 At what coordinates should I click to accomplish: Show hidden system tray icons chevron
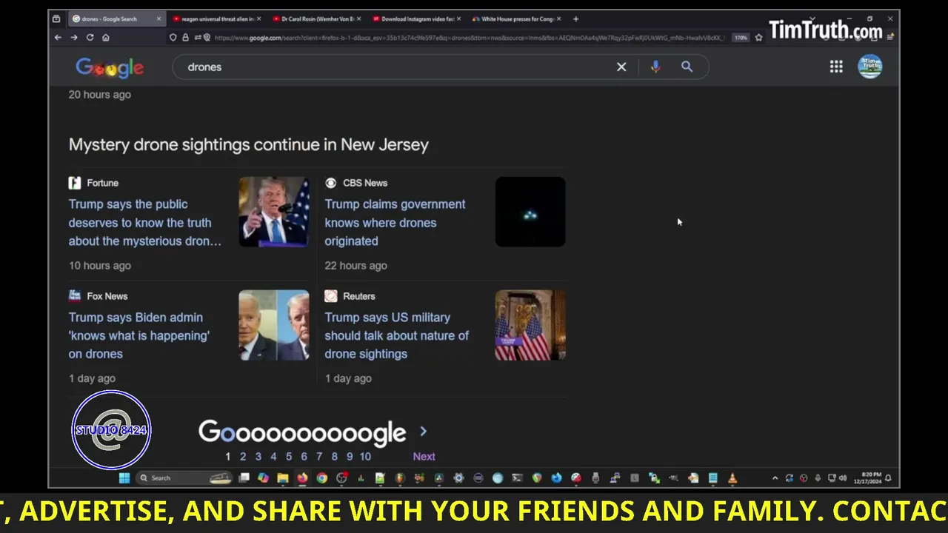(x=775, y=478)
